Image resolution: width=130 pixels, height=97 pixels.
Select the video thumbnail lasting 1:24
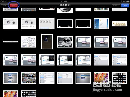tap(83, 24)
